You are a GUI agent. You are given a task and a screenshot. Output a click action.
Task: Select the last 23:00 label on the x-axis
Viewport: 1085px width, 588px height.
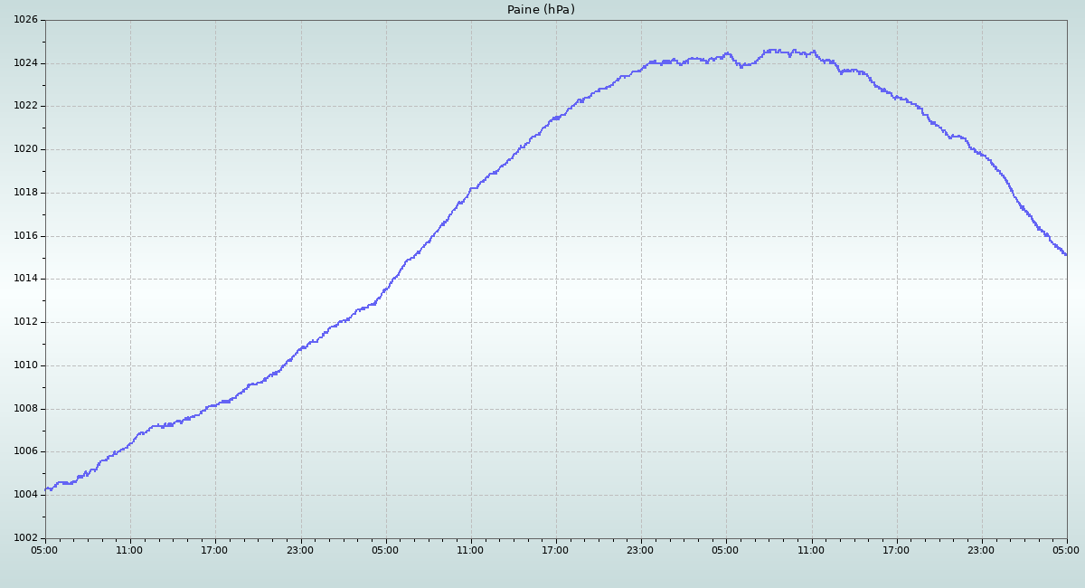981,550
